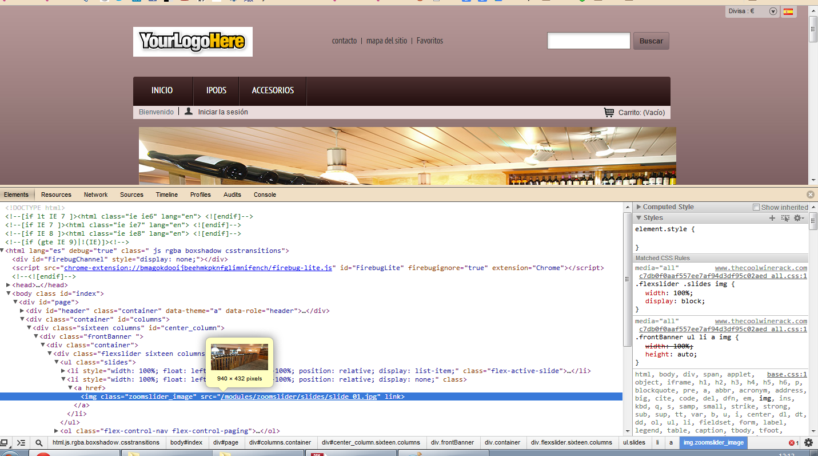This screenshot has width=818, height=456.
Task: Open the mapa del sitio link
Action: (x=387, y=41)
